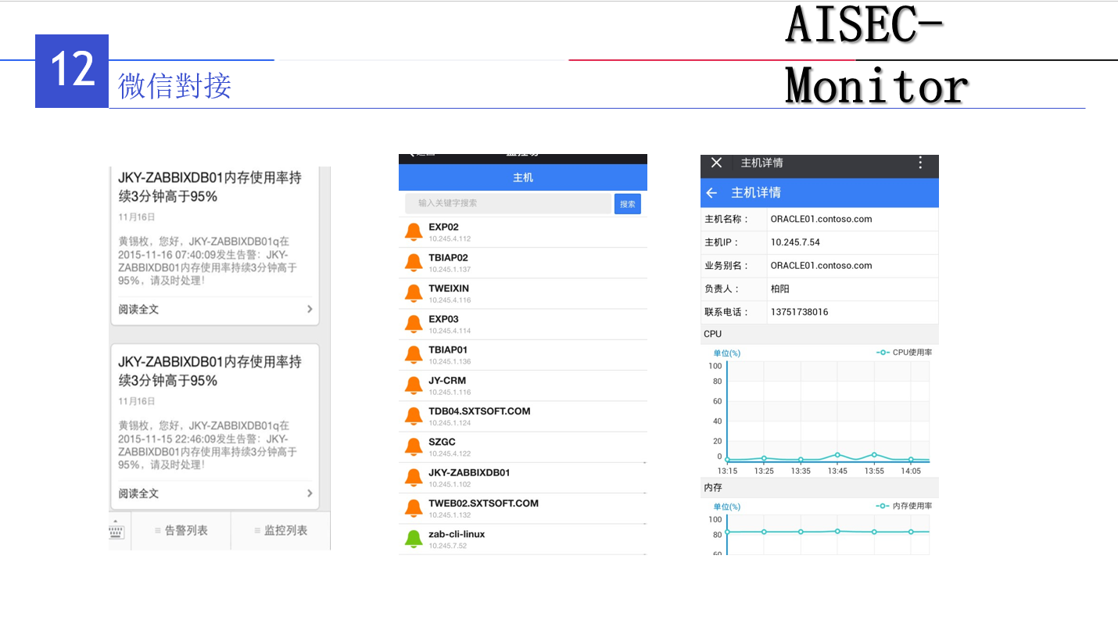Viewport: 1118px width, 620px height.
Task: Click the 13:55 data point on CPU chart
Action: [x=874, y=454]
